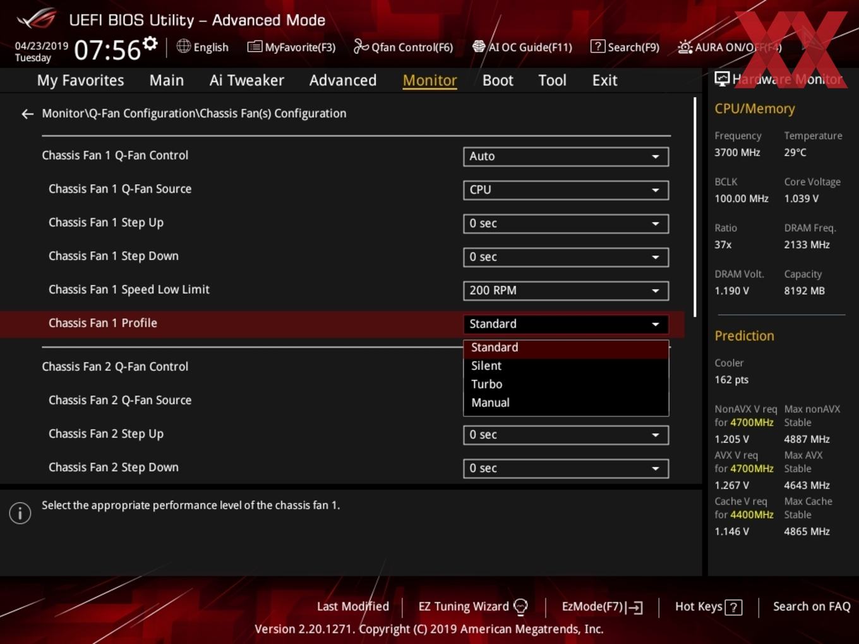Click Chassis Fan 2 Q-Fan Control label
The width and height of the screenshot is (859, 644).
115,367
